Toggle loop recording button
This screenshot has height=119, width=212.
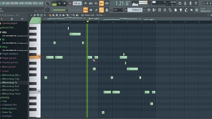click(107, 3)
